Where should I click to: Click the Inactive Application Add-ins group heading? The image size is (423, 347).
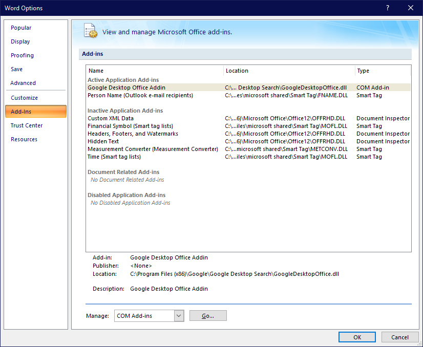(125, 111)
